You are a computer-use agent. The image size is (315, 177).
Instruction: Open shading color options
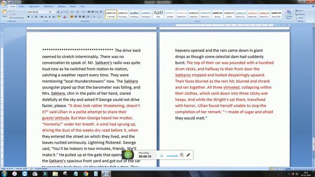pos(94,17)
